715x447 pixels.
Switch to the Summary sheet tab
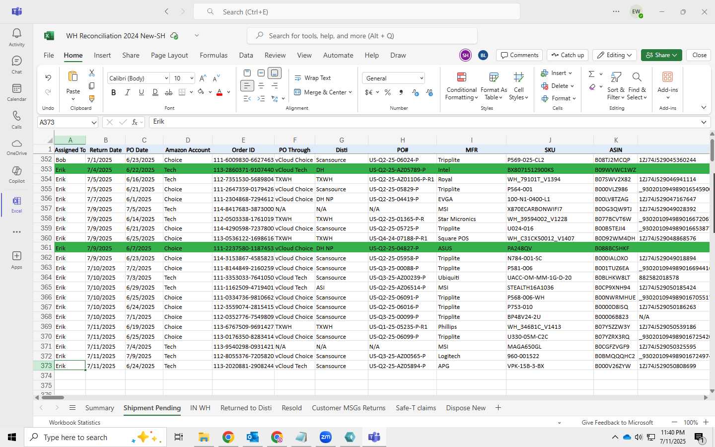click(99, 408)
